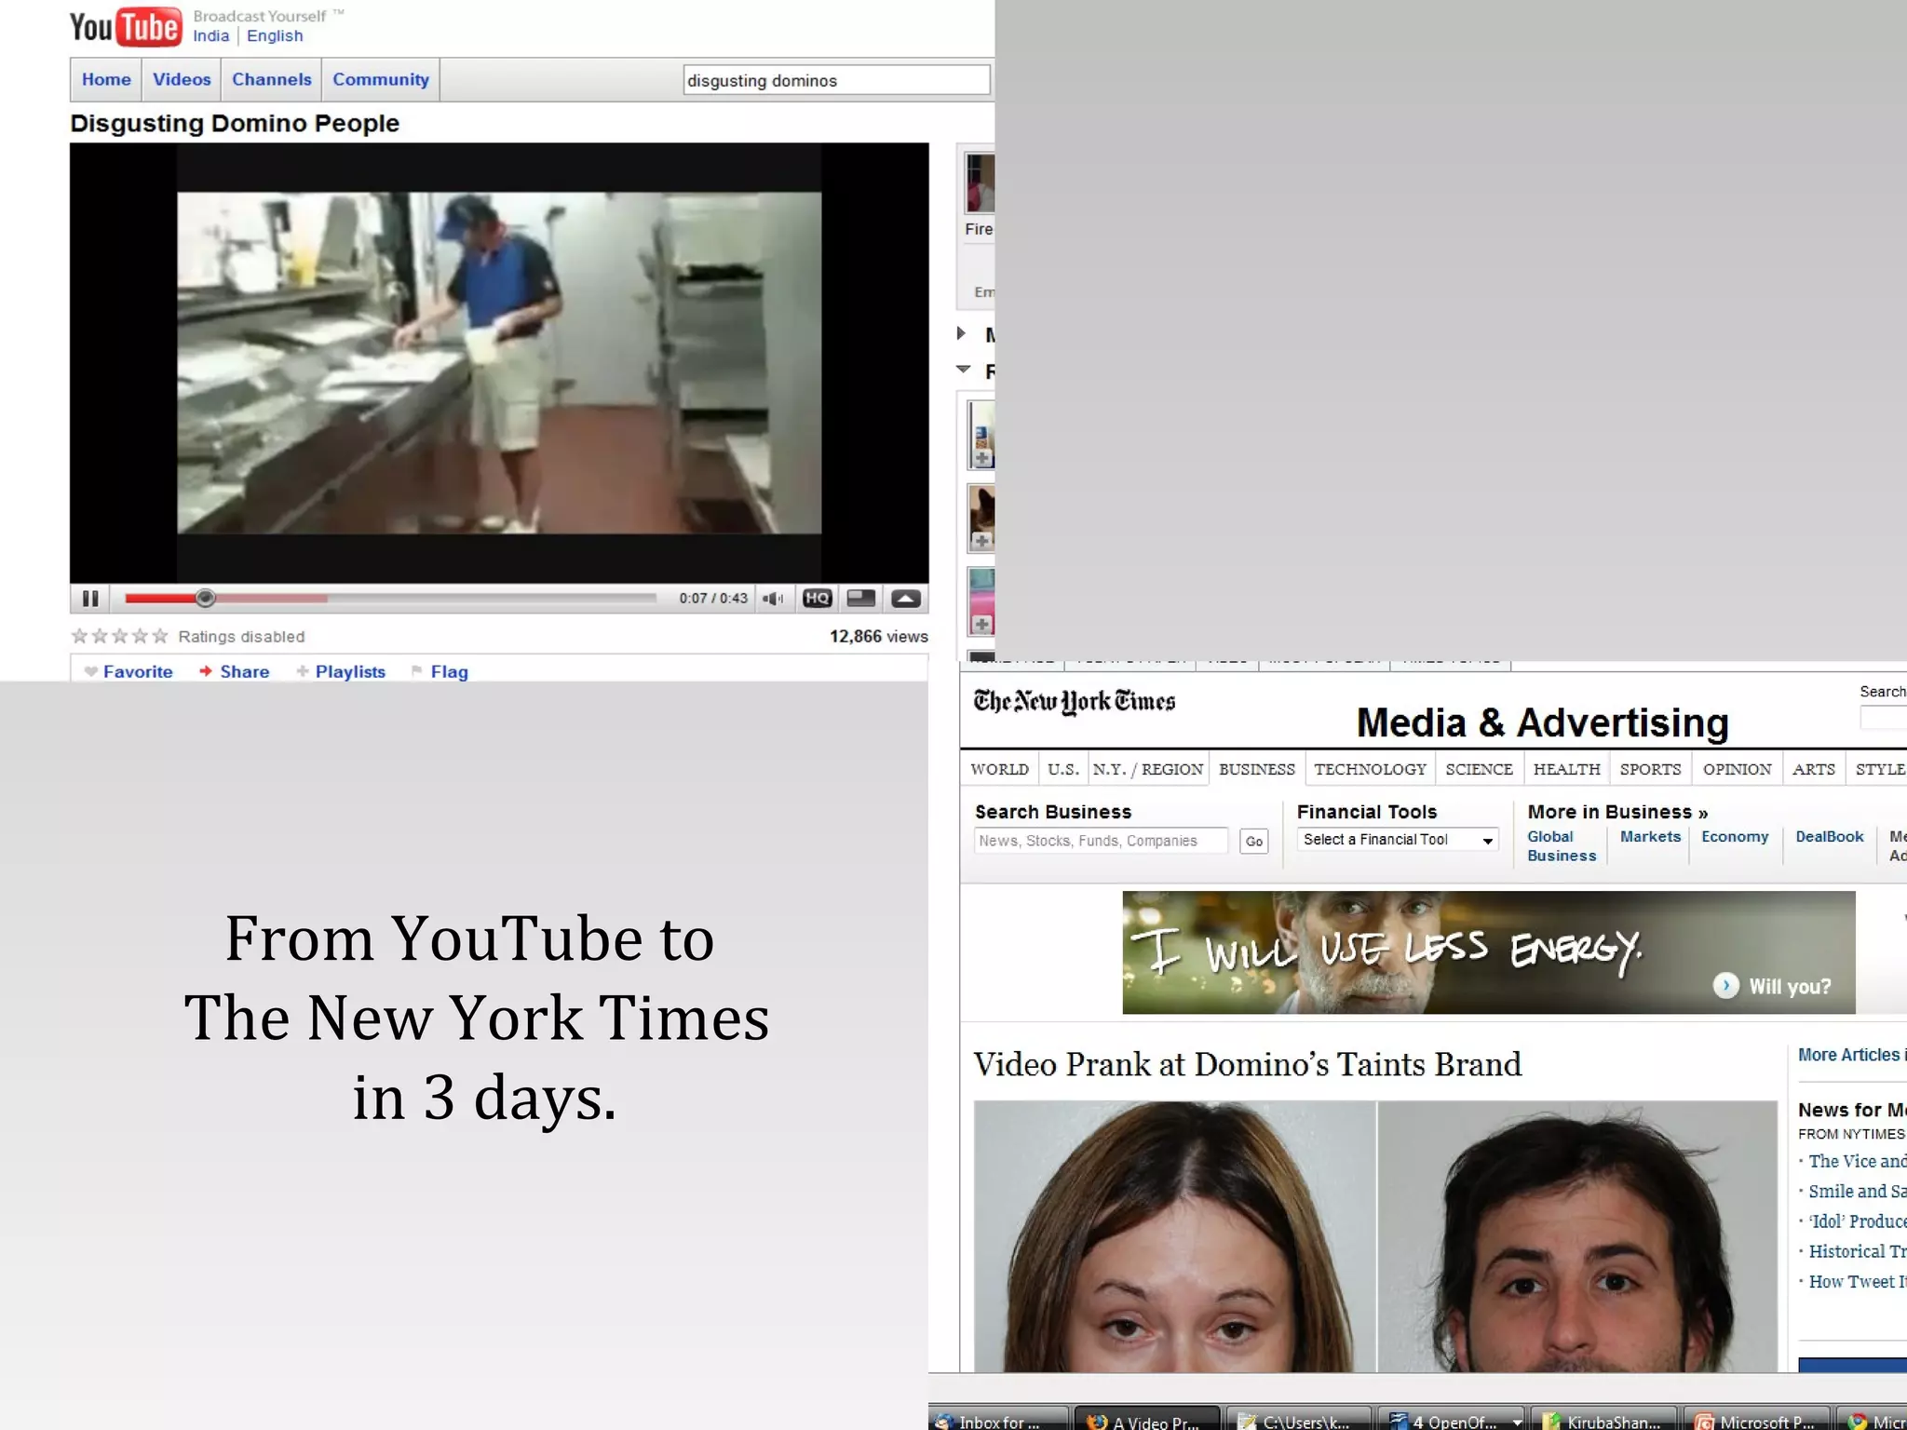The width and height of the screenshot is (1907, 1430).
Task: Adjust the video progress slider knob
Action: (x=206, y=599)
